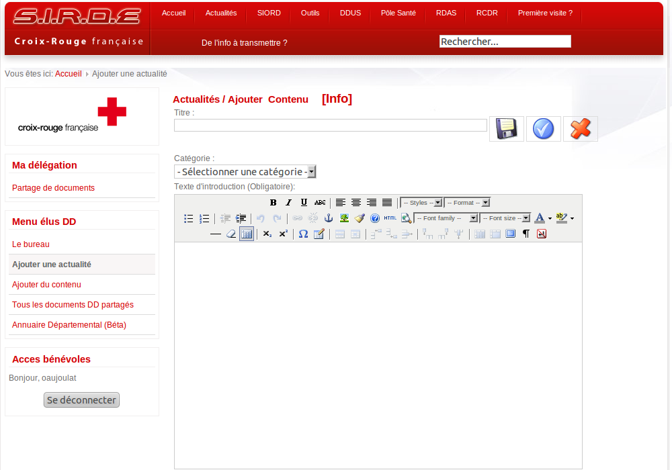Click the floppy disk save icon

(x=506, y=128)
